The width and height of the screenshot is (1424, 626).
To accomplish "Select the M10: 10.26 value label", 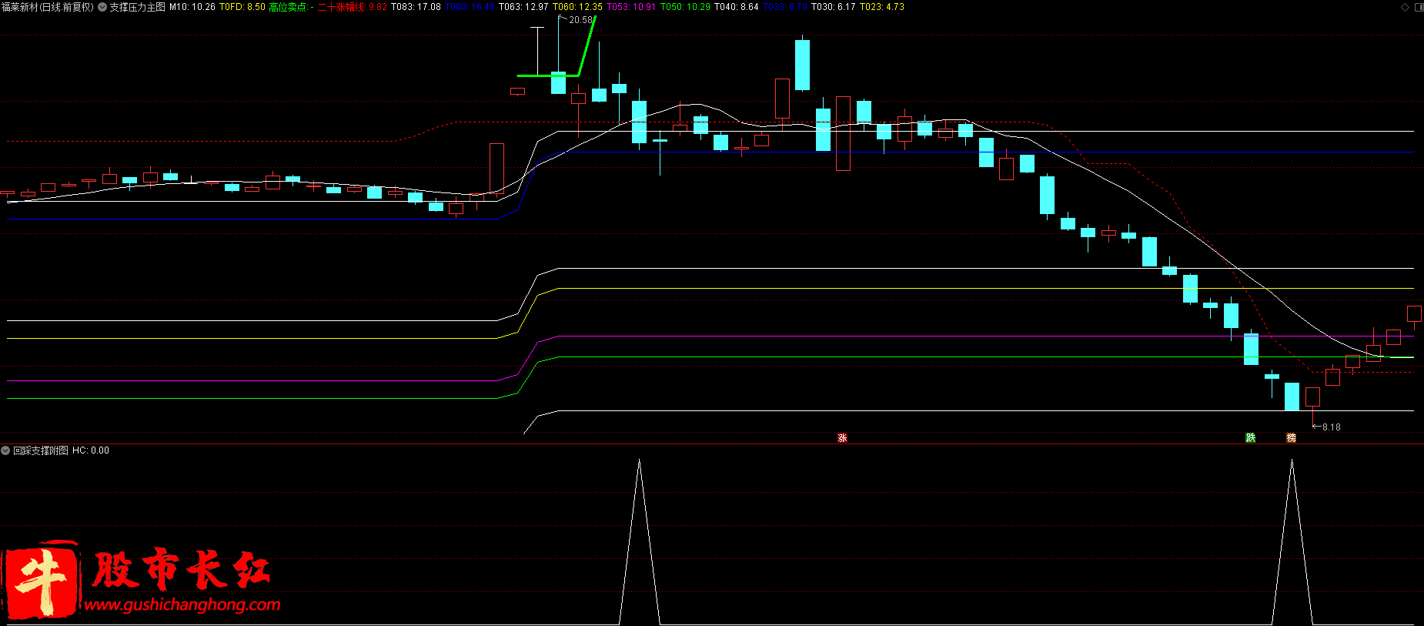I will (x=192, y=7).
